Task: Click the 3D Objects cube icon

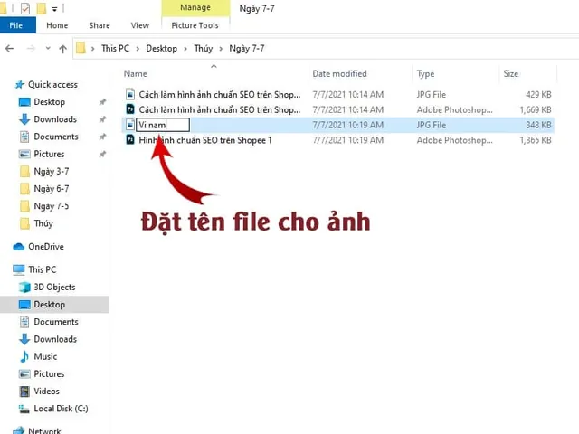Action: [x=24, y=288]
